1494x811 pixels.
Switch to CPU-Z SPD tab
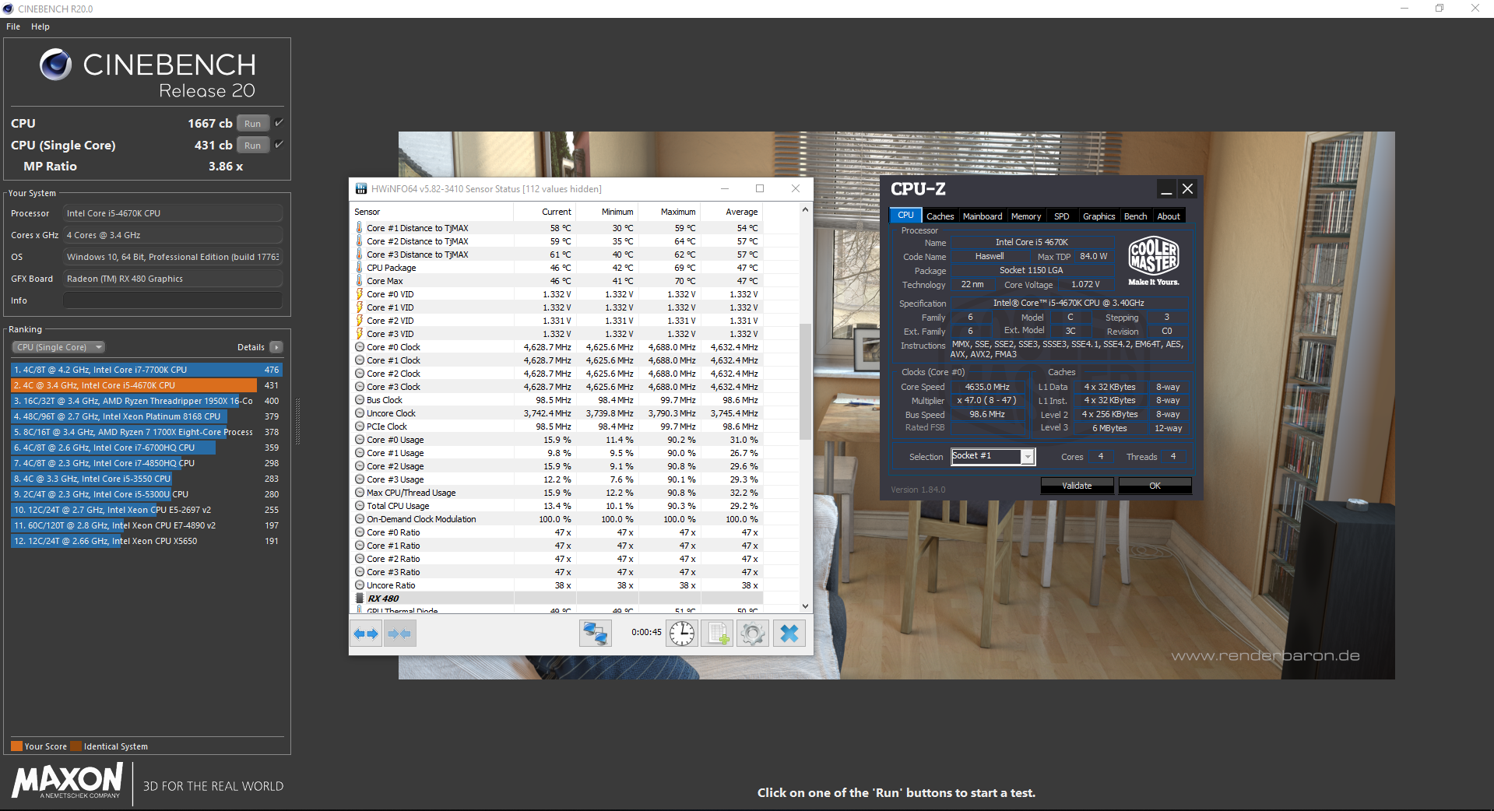coord(1062,216)
